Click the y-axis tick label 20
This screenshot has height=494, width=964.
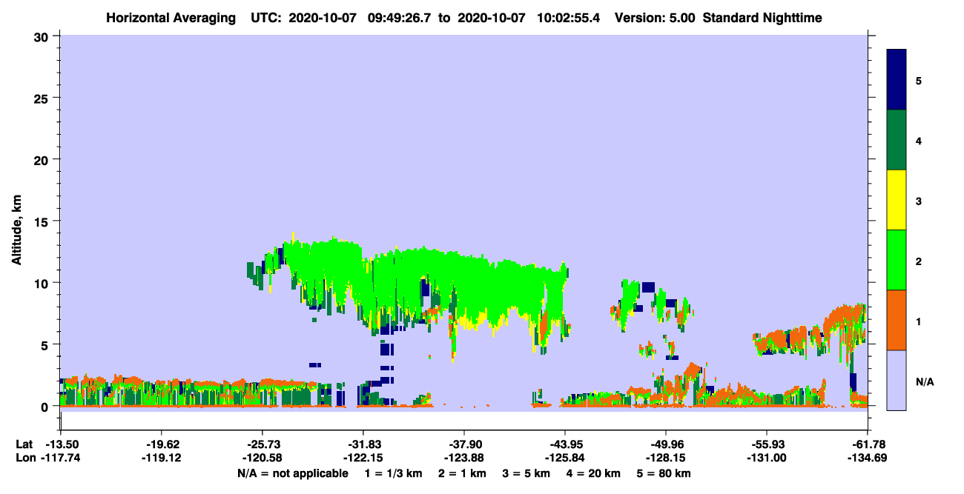coord(43,160)
